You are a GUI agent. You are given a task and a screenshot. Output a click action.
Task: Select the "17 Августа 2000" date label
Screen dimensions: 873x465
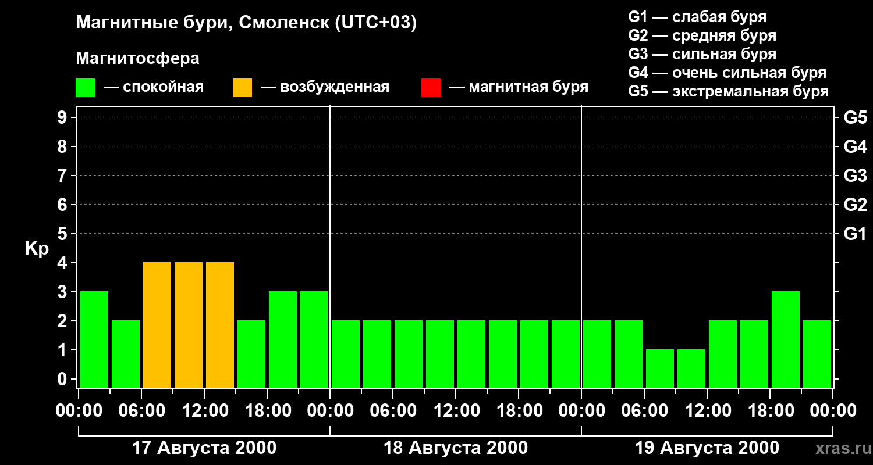coord(204,448)
